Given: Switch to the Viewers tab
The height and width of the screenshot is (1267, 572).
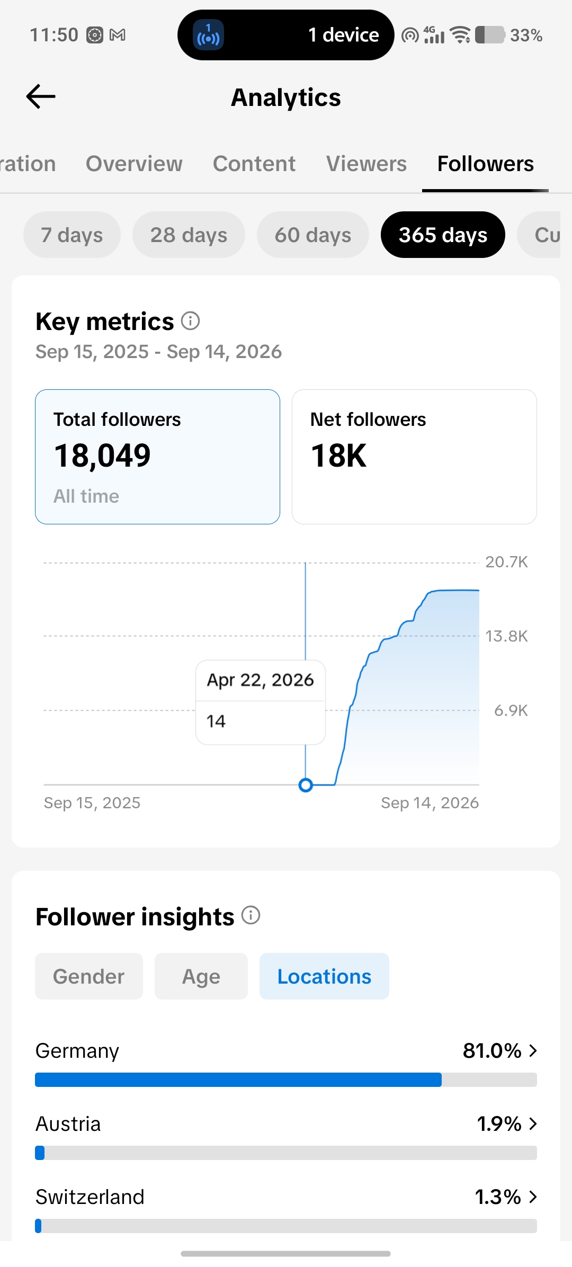Looking at the screenshot, I should [x=367, y=164].
